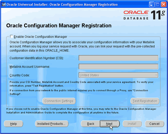Enable Oracle Configuration Manager checkbox
The height and width of the screenshot is (134, 168).
[x=11, y=37]
